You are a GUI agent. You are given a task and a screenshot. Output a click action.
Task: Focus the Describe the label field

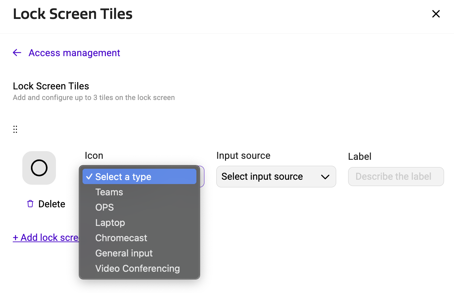[x=395, y=177]
